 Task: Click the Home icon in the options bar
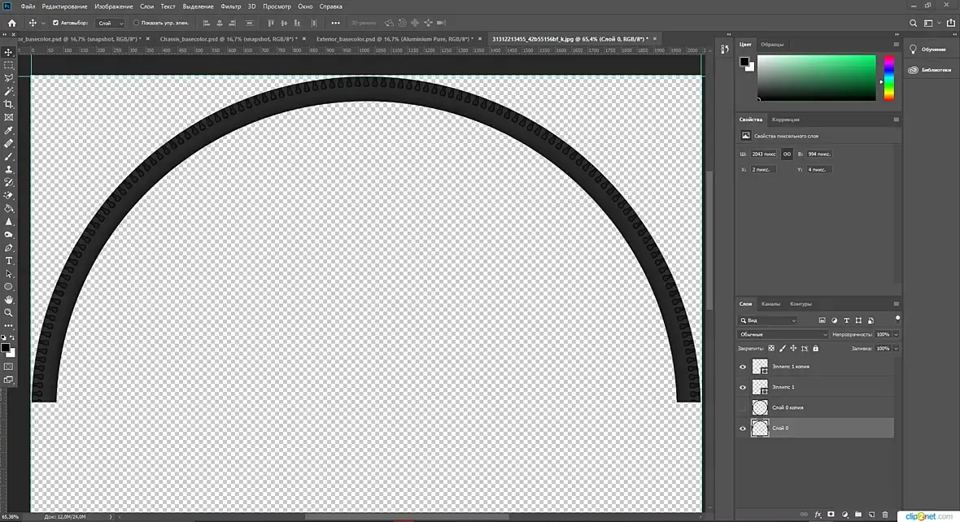coord(11,24)
